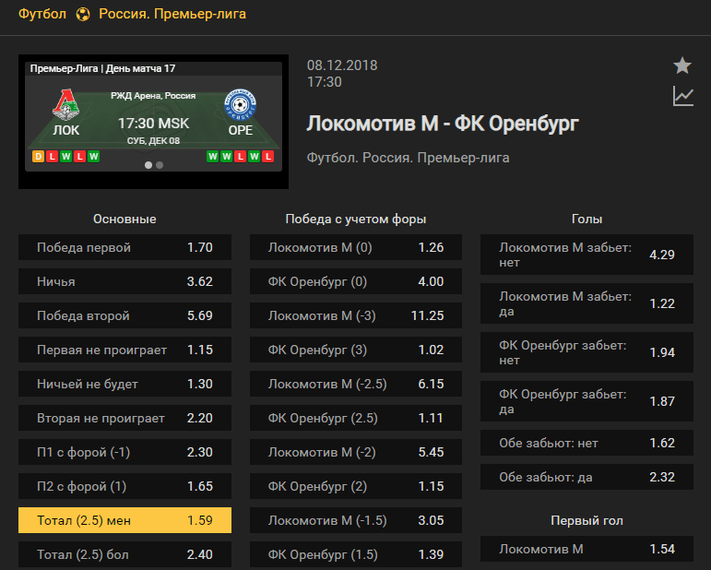The width and height of the screenshot is (711, 570).
Task: Bet on Победа первой at 1.70
Action: point(124,247)
